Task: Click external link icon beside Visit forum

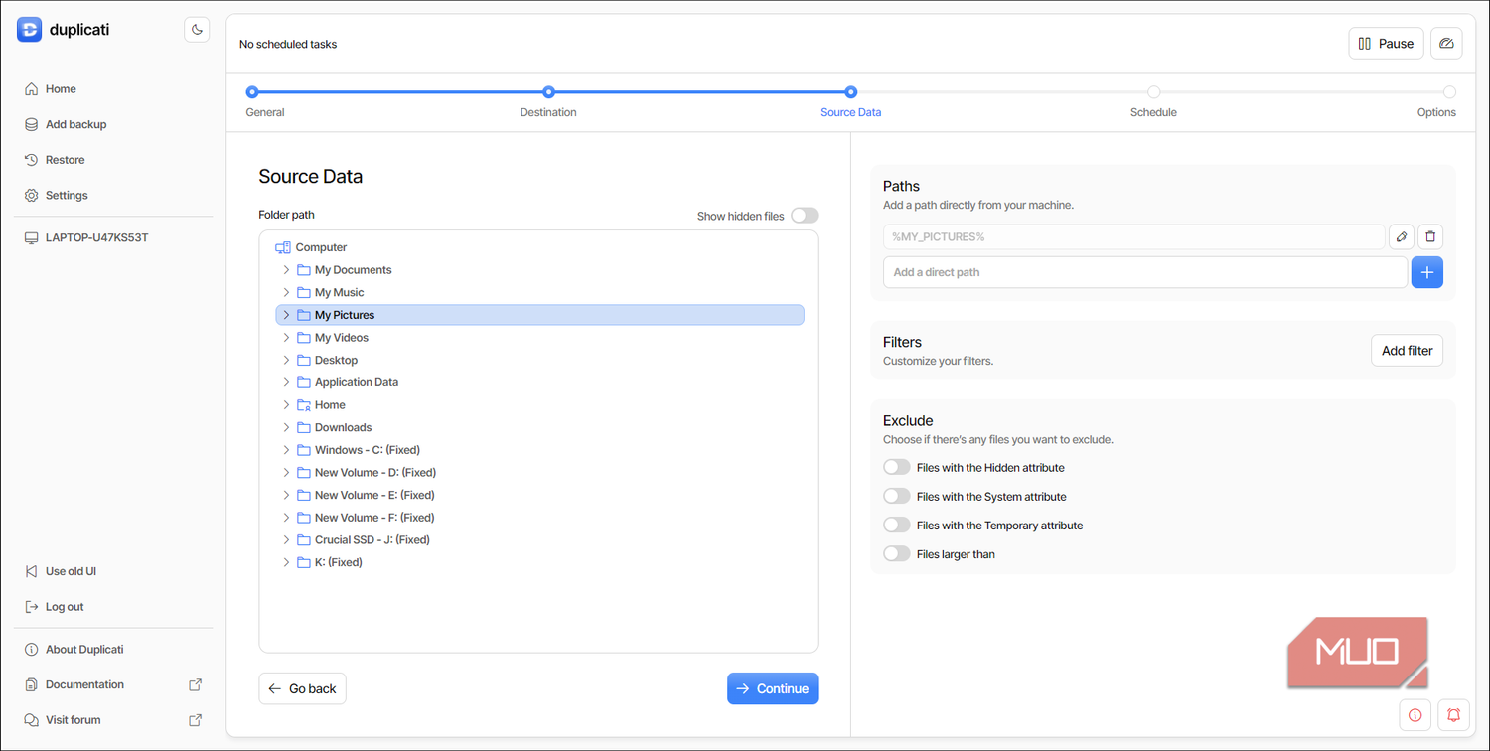Action: point(196,720)
